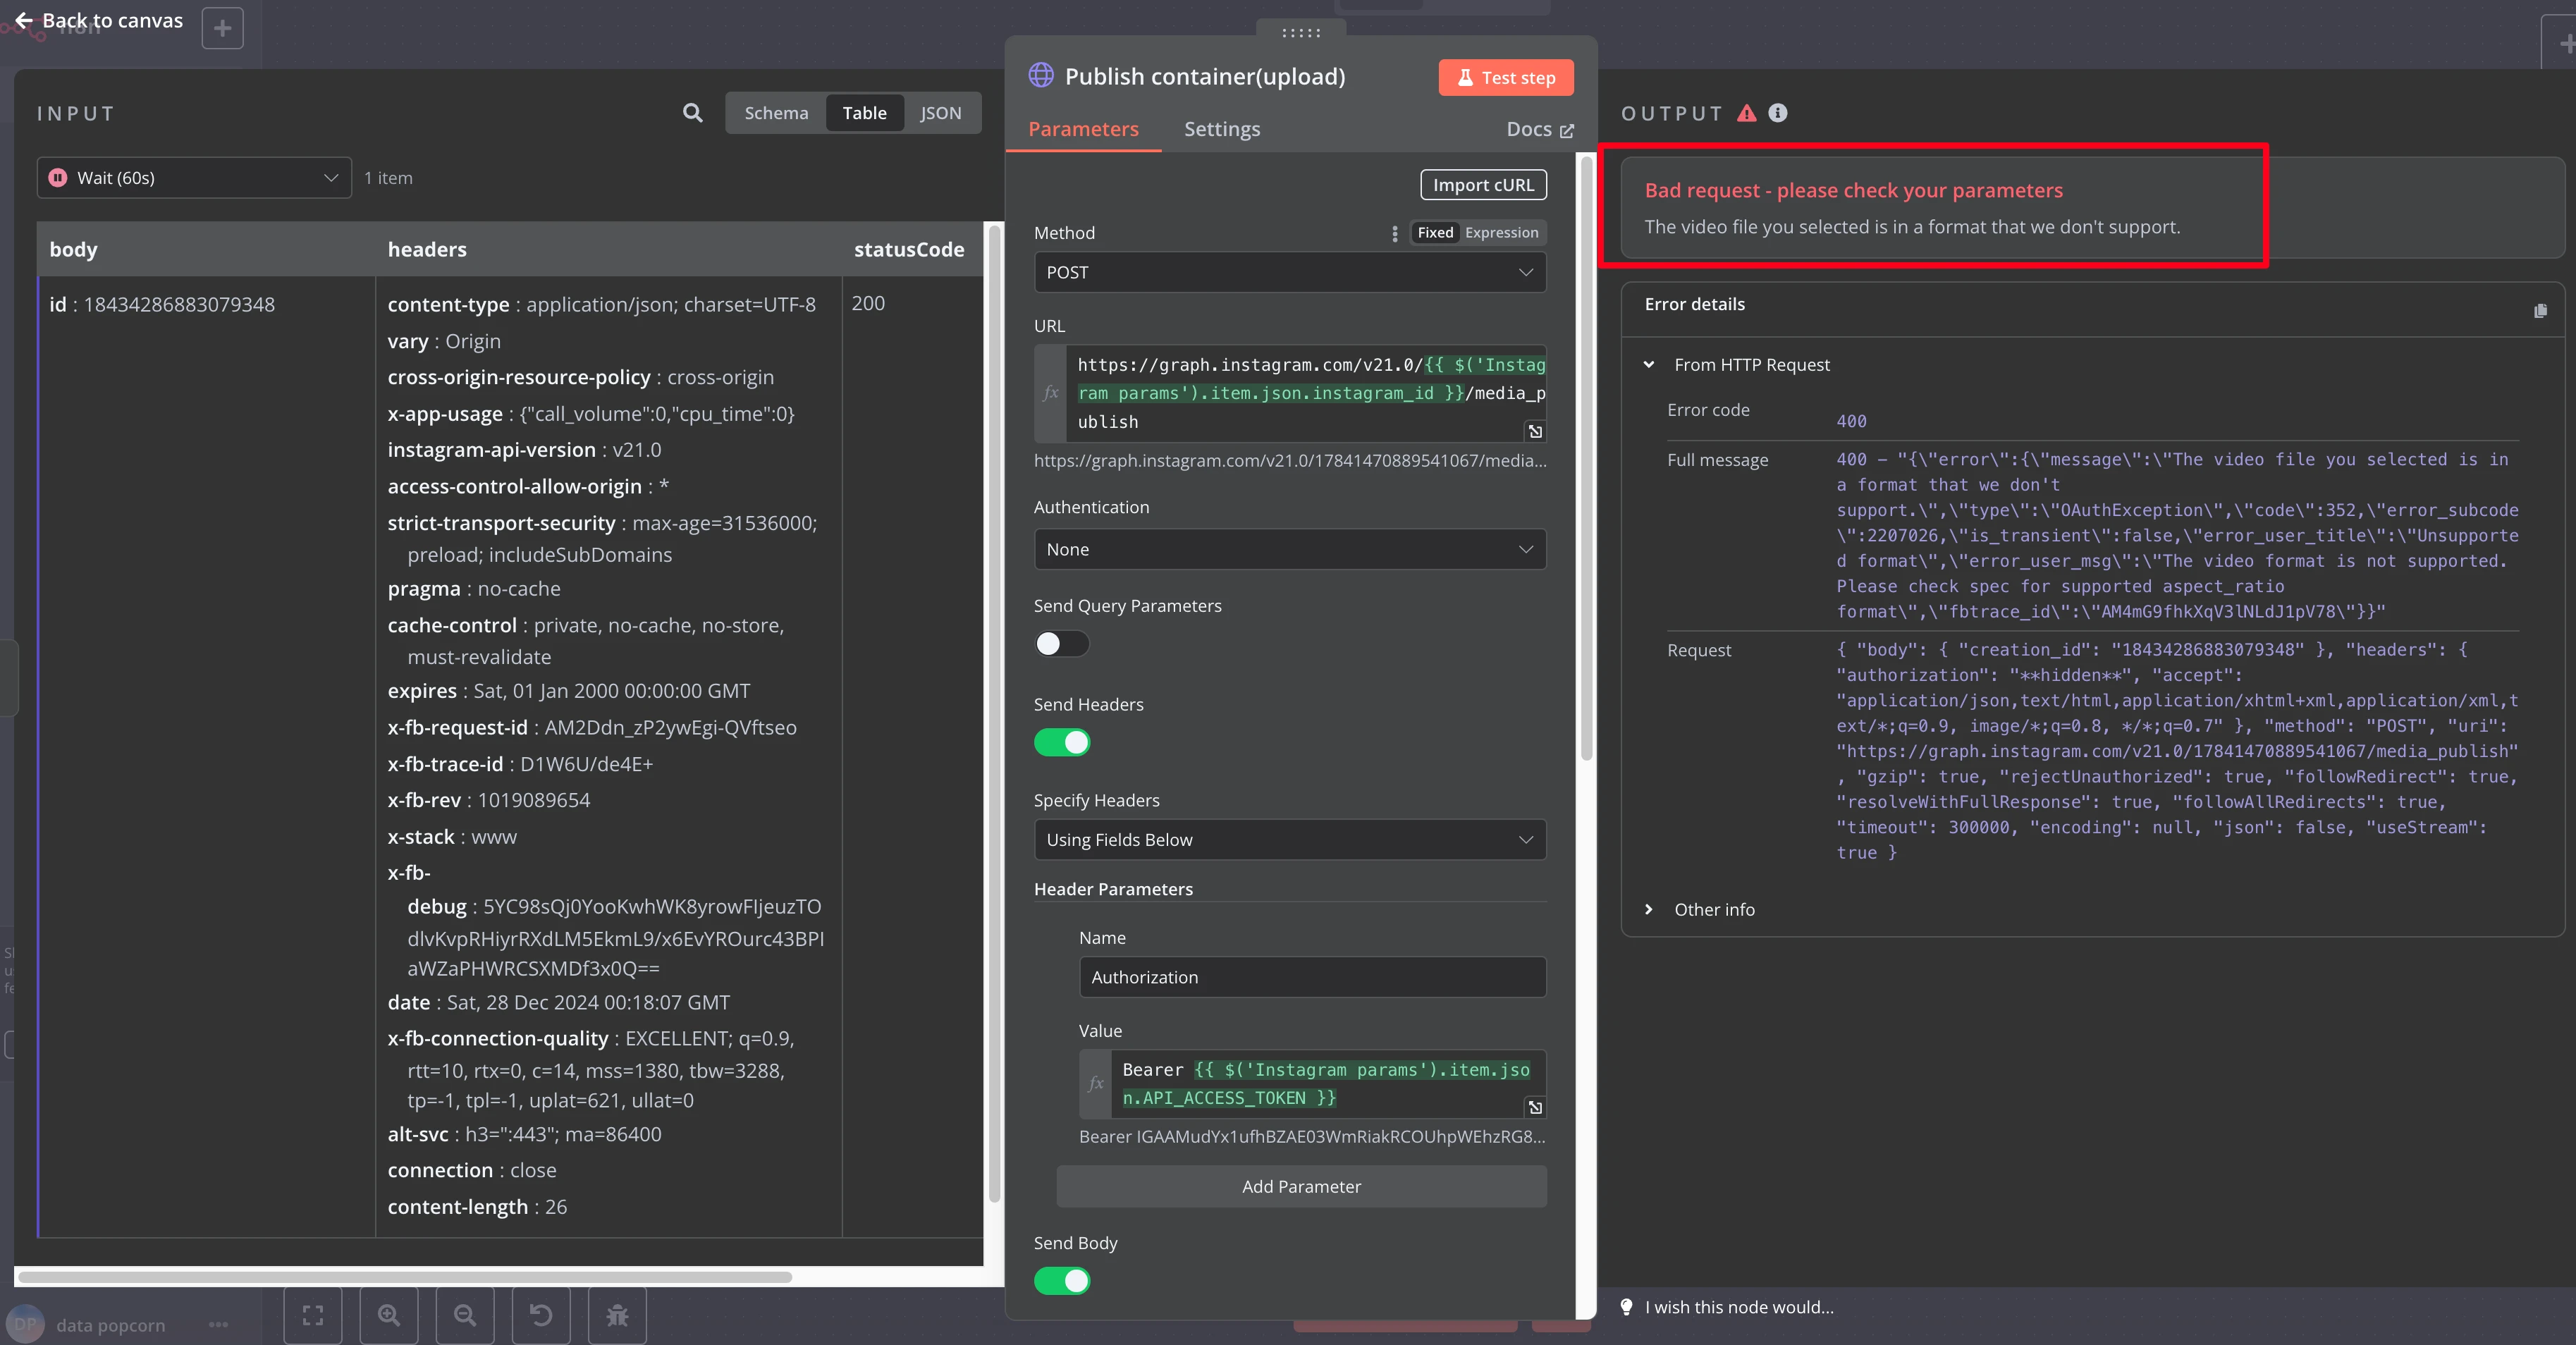Viewport: 2576px width, 1345px height.
Task: Click the URL expression input field
Action: click(x=1306, y=393)
